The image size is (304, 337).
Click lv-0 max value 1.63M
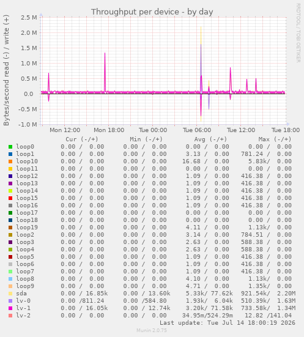pyautogui.click(x=286, y=301)
